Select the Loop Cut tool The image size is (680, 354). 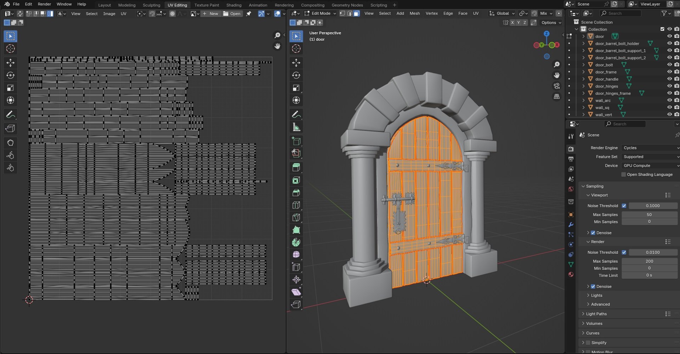pyautogui.click(x=296, y=205)
